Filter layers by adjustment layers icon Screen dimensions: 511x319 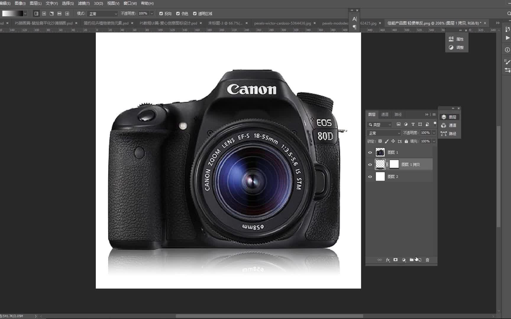click(406, 124)
